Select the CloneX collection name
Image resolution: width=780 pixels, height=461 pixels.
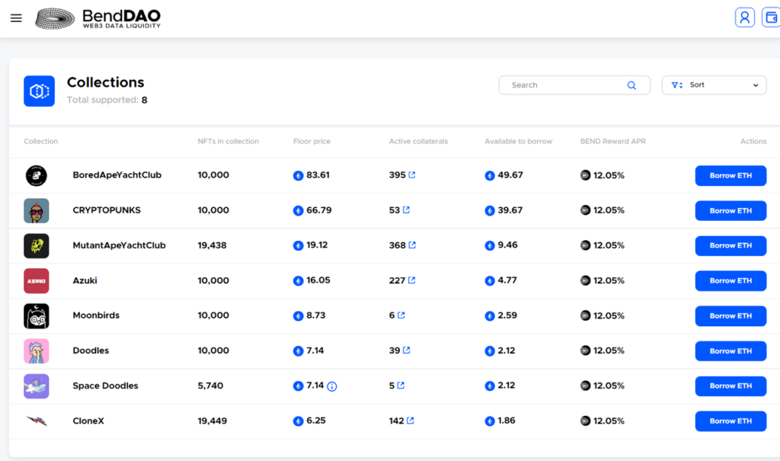coord(88,421)
